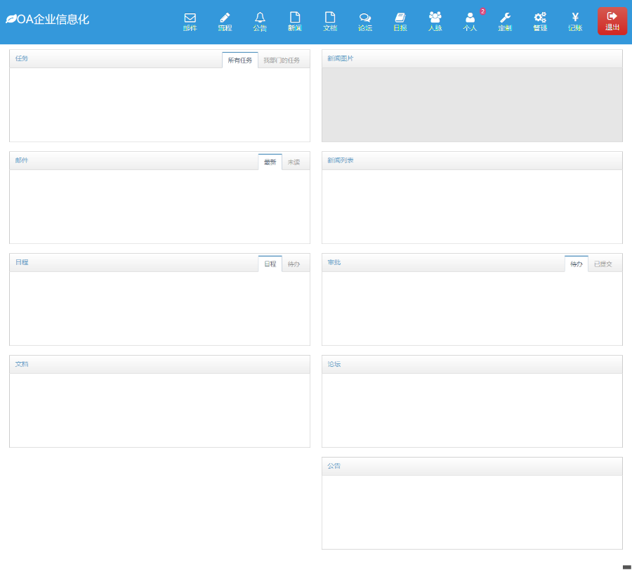
Task: Switch to 待办 tab in 日程 panel
Action: coord(294,264)
